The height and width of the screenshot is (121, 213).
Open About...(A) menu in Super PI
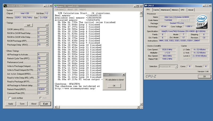coord(72,10)
